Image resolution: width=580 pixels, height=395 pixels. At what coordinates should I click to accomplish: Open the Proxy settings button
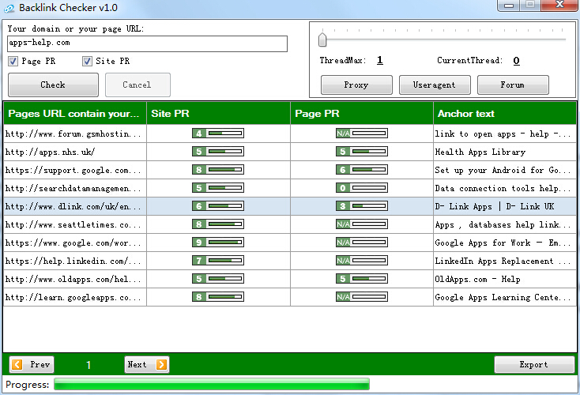356,85
